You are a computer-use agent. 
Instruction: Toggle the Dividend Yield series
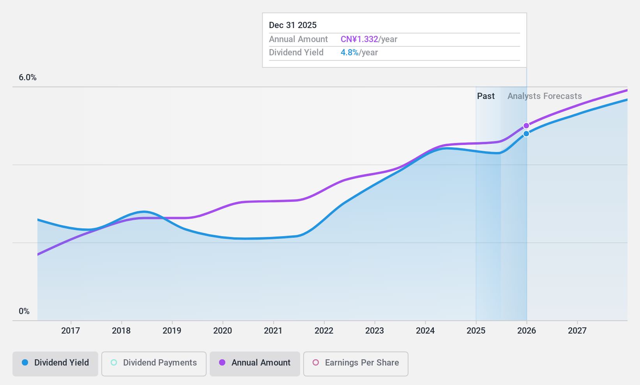pos(55,364)
